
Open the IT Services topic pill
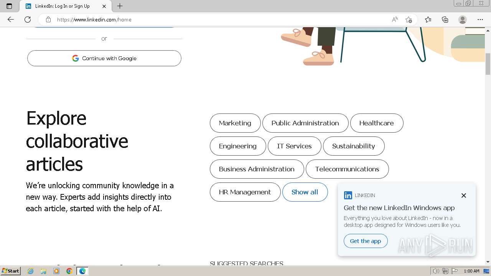coord(295,146)
